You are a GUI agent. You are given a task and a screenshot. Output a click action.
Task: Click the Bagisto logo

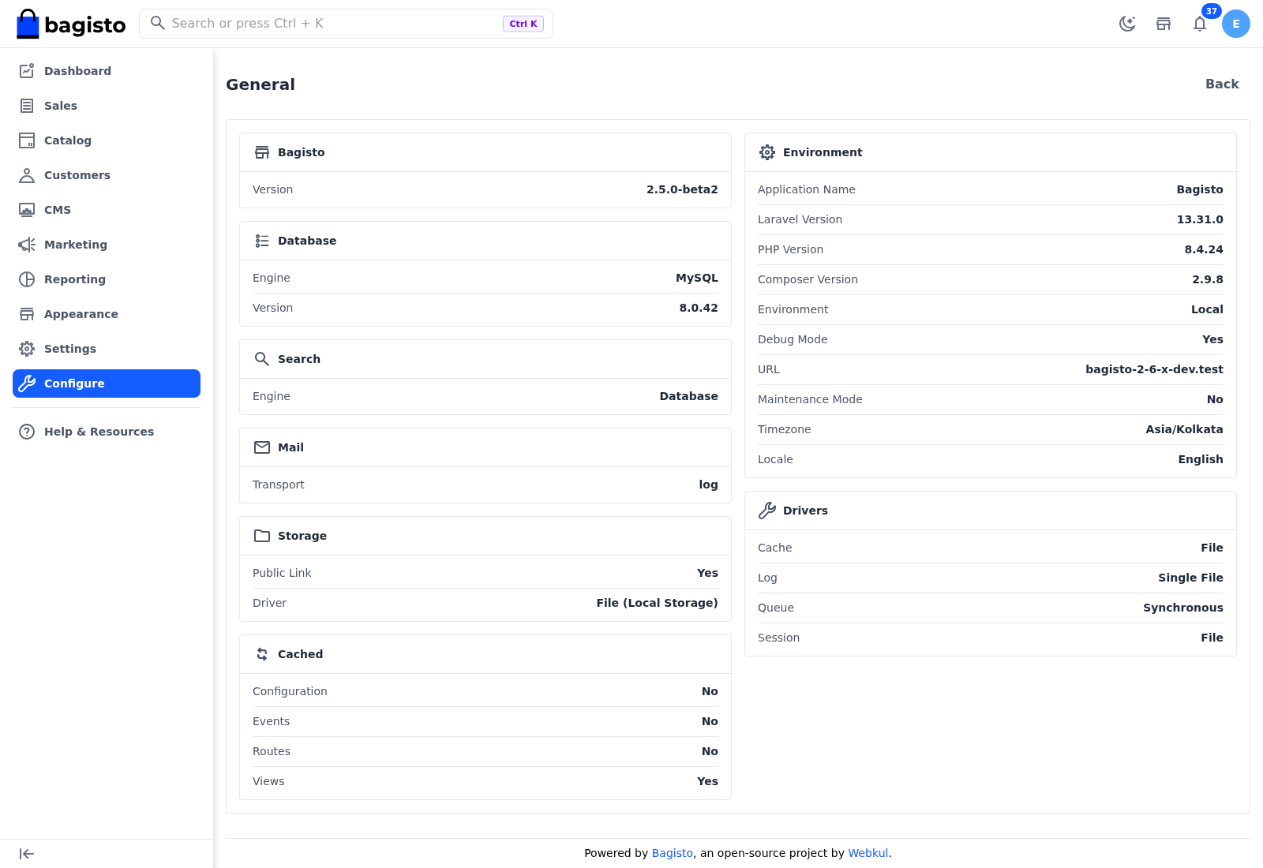(x=71, y=24)
